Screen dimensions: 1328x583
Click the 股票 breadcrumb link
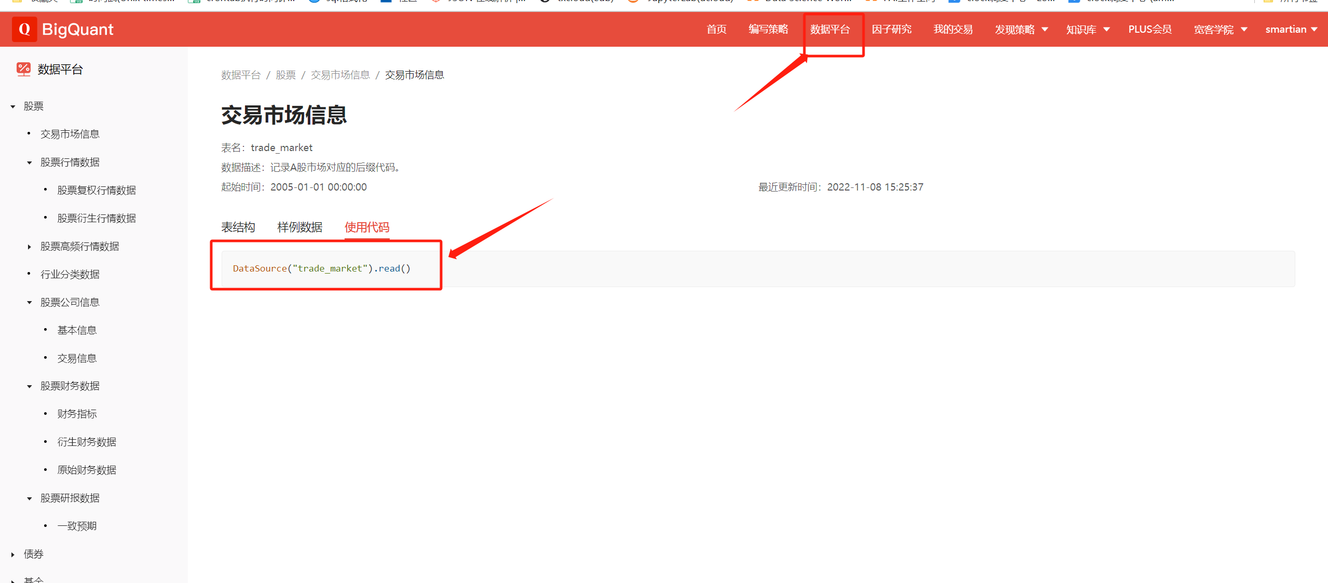285,75
